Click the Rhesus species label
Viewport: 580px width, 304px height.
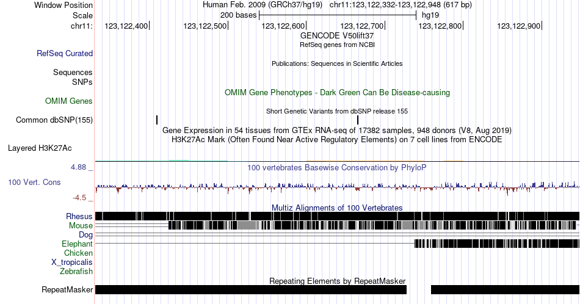[79, 216]
